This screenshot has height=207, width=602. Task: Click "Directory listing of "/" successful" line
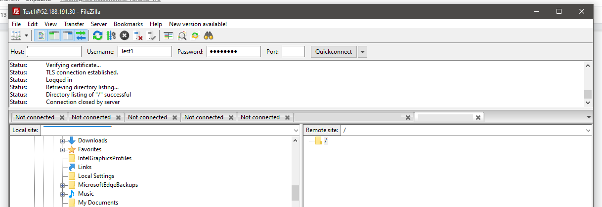point(88,95)
